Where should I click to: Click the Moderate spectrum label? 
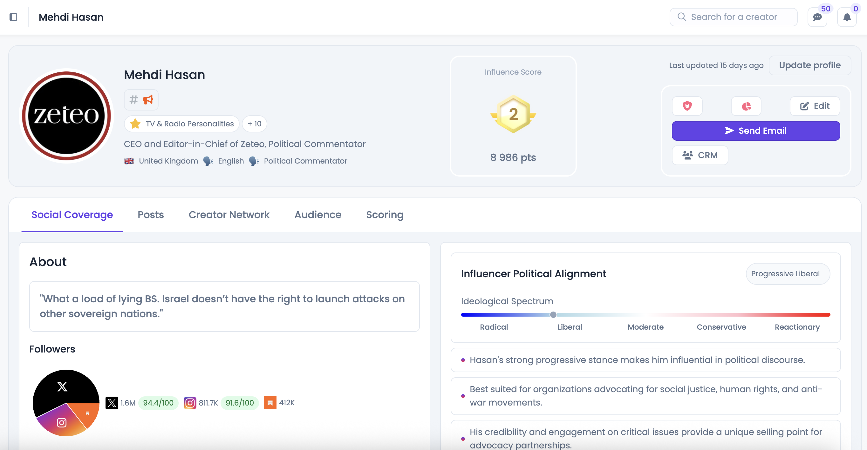pyautogui.click(x=645, y=327)
